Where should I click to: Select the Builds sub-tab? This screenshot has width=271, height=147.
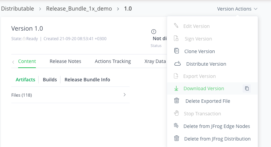pyautogui.click(x=50, y=80)
